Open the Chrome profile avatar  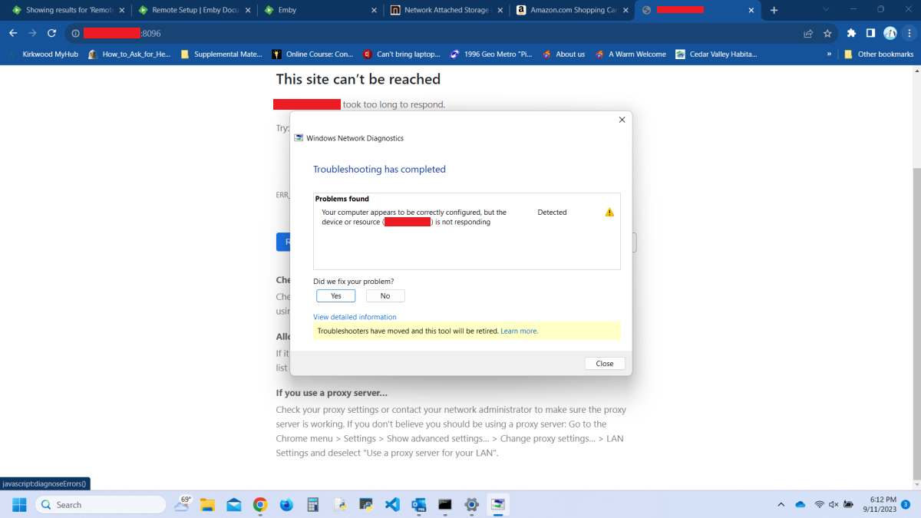(x=890, y=33)
